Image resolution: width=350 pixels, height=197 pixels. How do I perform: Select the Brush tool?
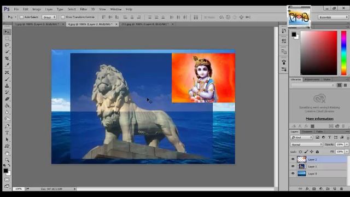coord(7,79)
